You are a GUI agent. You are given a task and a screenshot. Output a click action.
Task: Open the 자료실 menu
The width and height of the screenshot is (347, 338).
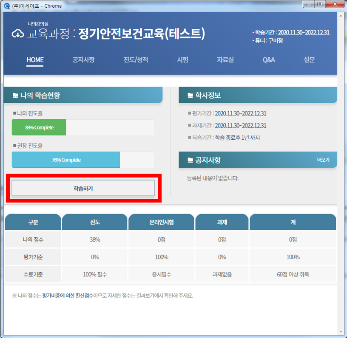click(225, 60)
